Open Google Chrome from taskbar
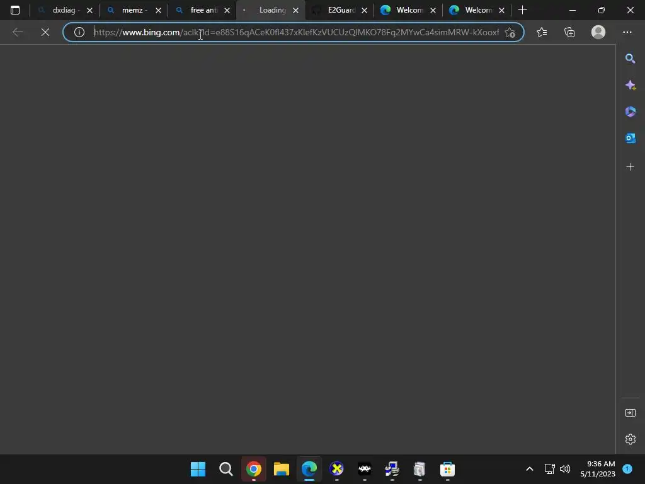This screenshot has width=645, height=484. point(254,469)
